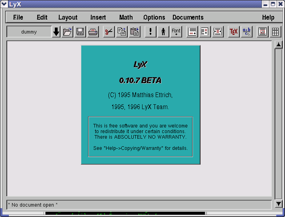The height and width of the screenshot is (217, 285).
Task: Click the scrollbar down arrow
Action: [x=279, y=204]
